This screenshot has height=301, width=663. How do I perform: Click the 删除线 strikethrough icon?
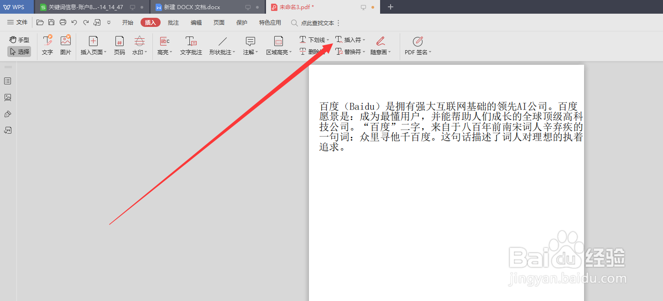303,52
